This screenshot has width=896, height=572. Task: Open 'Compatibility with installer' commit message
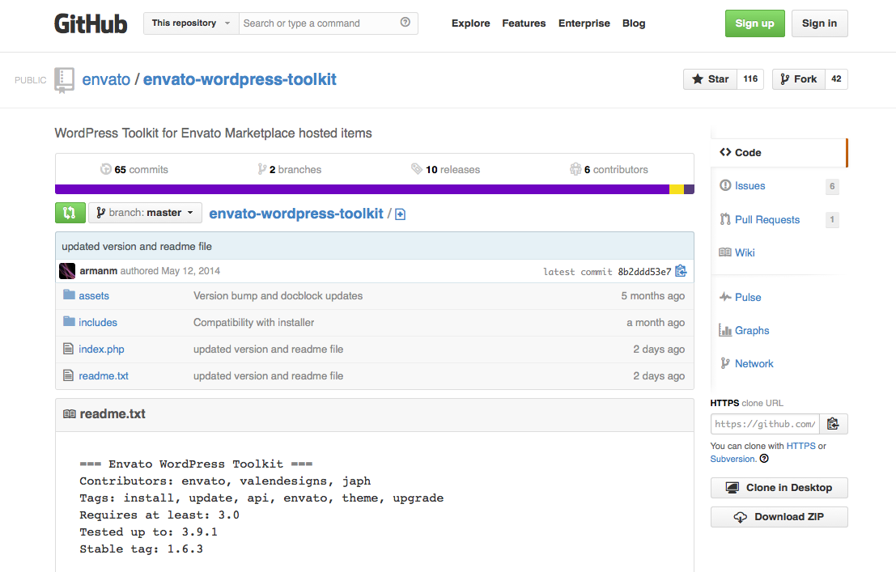pos(253,322)
